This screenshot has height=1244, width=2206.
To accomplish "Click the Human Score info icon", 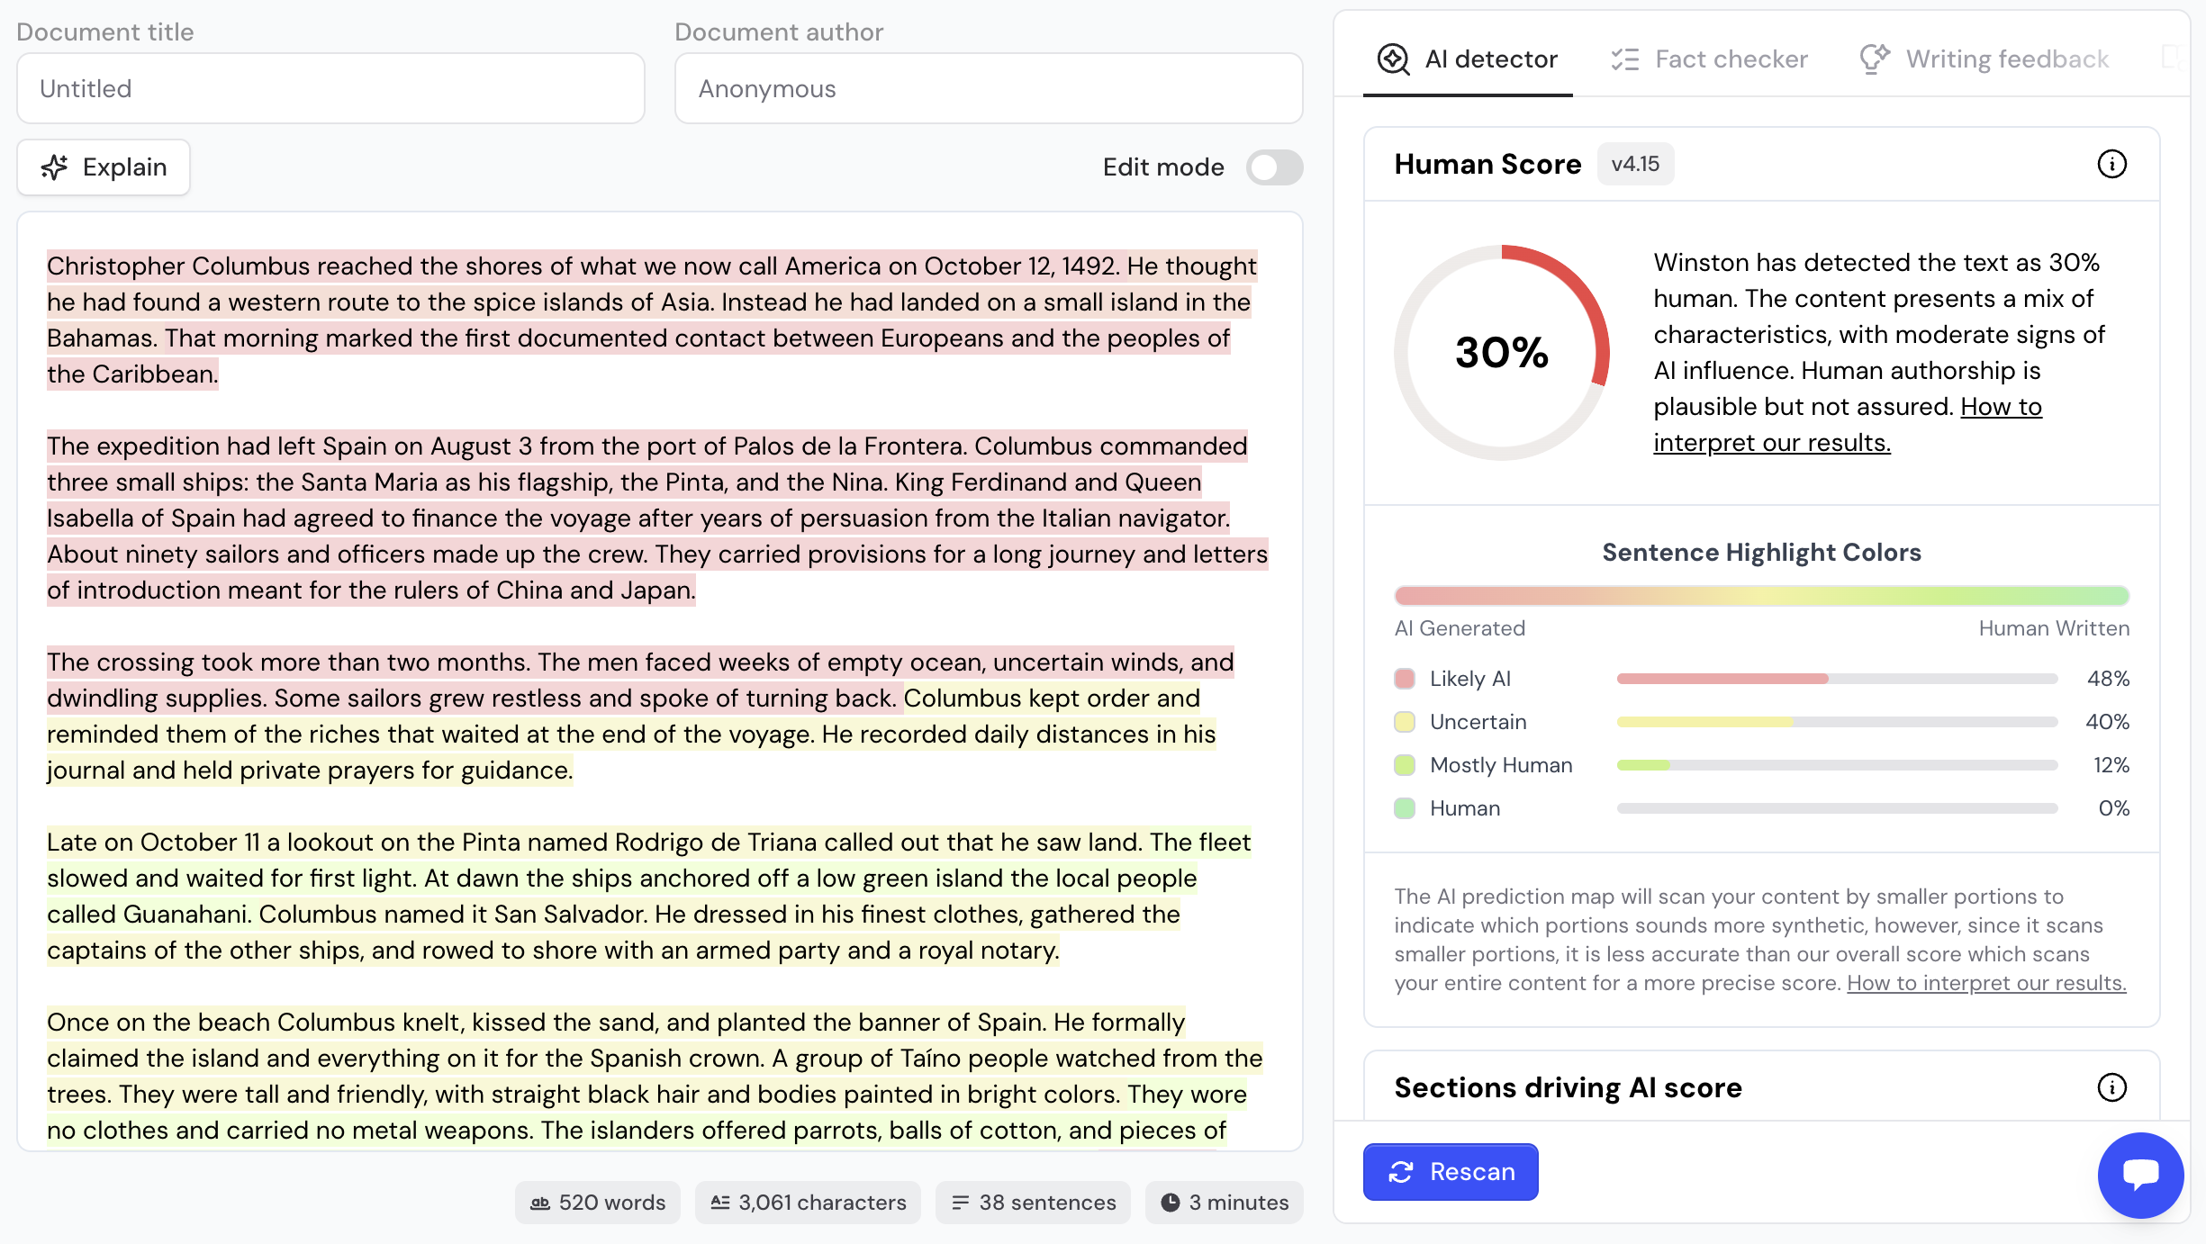I will pos(2111,164).
